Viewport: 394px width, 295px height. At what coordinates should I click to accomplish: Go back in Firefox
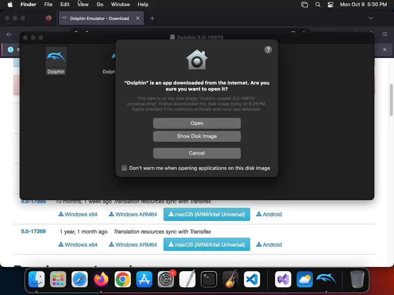click(x=9, y=34)
